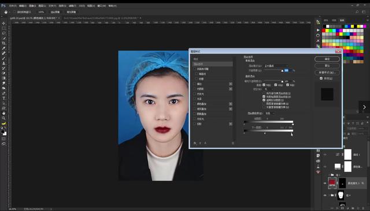Select the Move tool
The image size is (370, 211).
pyautogui.click(x=3, y=23)
